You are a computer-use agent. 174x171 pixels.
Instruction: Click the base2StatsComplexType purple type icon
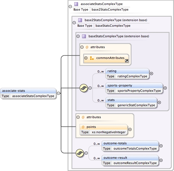pos(80,20)
